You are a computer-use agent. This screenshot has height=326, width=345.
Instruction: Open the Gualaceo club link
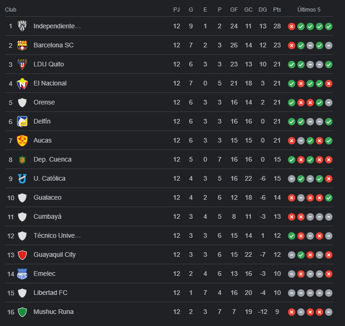point(47,197)
